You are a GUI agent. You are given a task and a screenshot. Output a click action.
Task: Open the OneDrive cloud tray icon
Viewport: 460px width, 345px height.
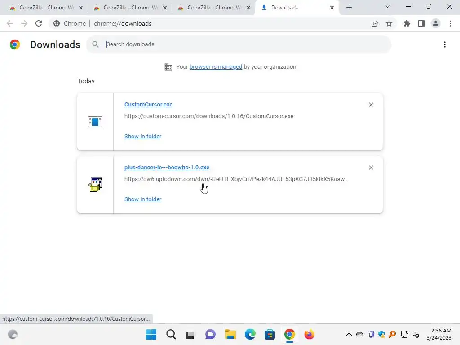360,334
